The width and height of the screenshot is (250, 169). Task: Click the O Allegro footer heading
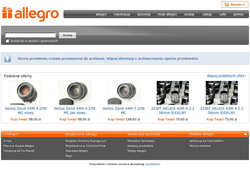(11, 134)
